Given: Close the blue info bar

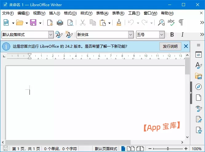Looking at the screenshot, I should tap(186, 46).
